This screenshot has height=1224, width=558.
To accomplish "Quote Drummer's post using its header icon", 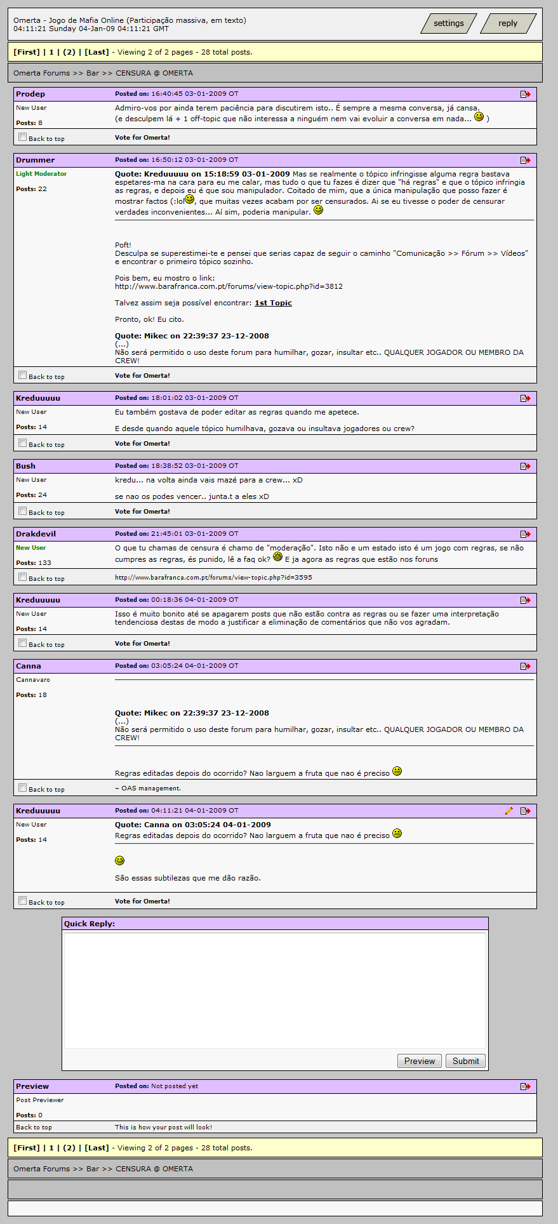I will (x=525, y=160).
